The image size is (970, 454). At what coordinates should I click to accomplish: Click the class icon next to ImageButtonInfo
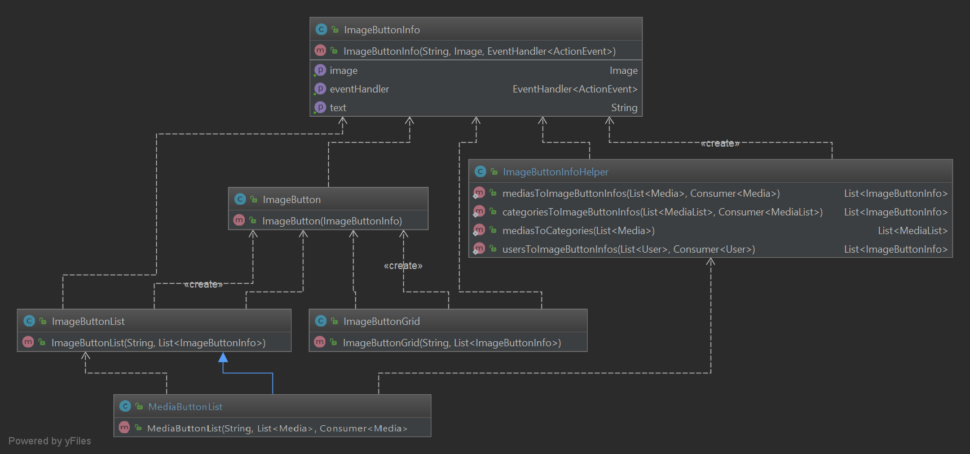(321, 29)
